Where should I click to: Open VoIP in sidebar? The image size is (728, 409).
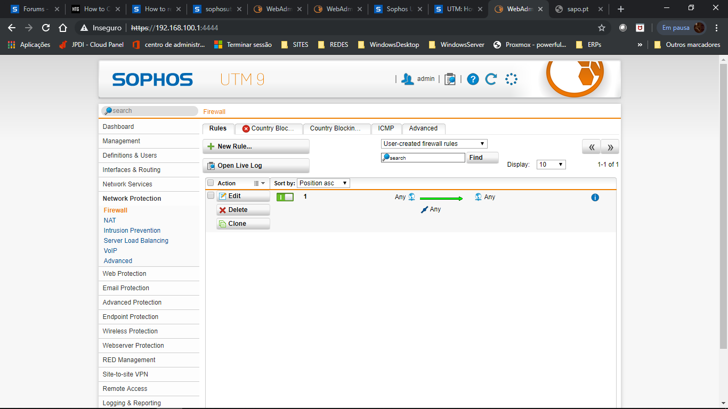[110, 251]
